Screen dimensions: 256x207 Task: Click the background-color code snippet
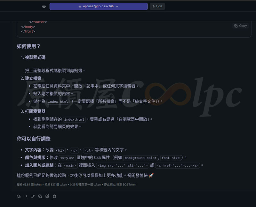click(140, 158)
